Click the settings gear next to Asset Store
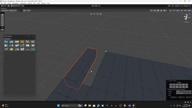192x108 pixels. (23, 6)
